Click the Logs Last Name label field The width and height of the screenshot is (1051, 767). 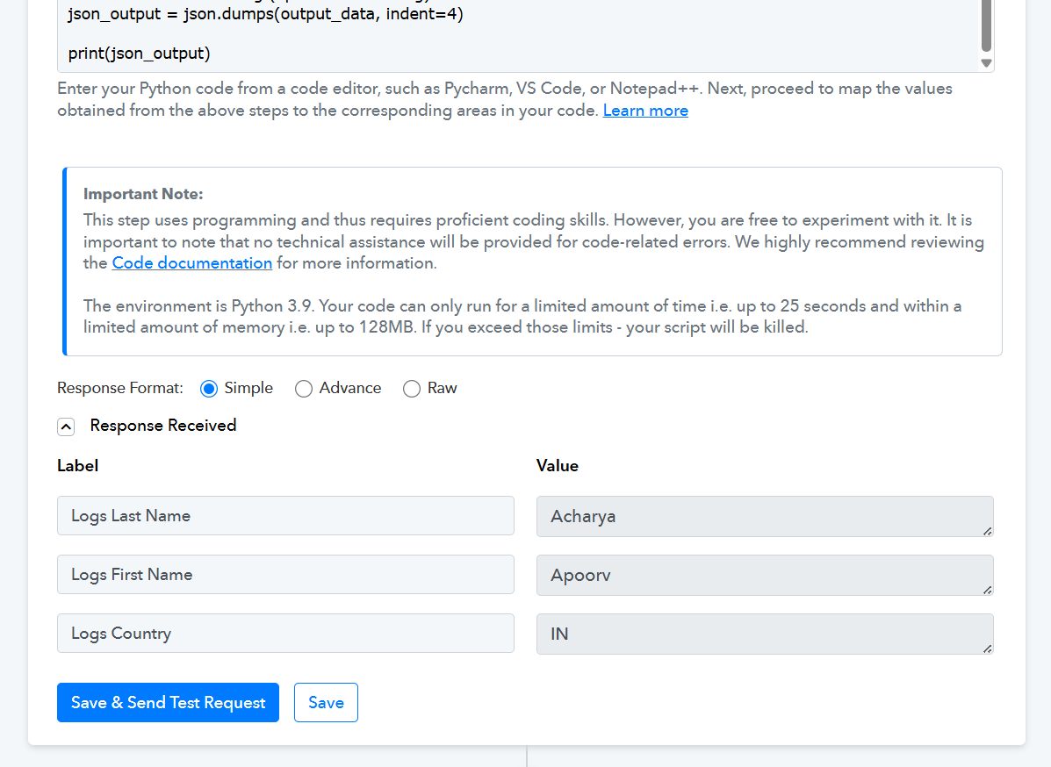coord(285,516)
